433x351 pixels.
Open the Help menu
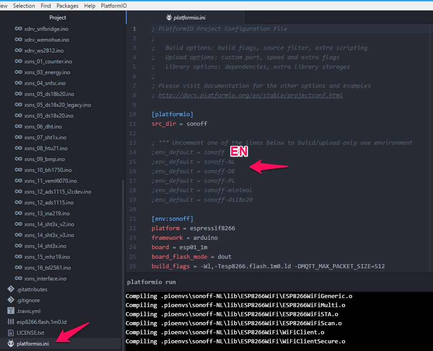pyautogui.click(x=90, y=6)
